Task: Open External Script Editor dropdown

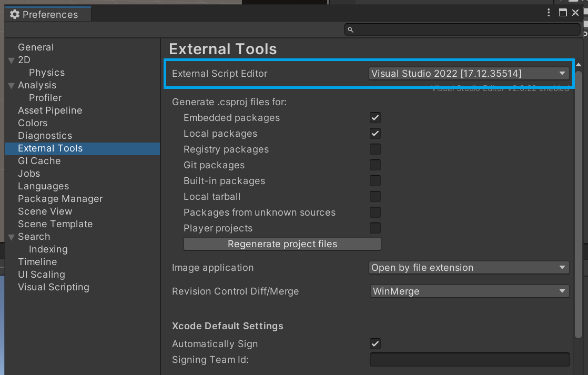Action: coord(469,74)
